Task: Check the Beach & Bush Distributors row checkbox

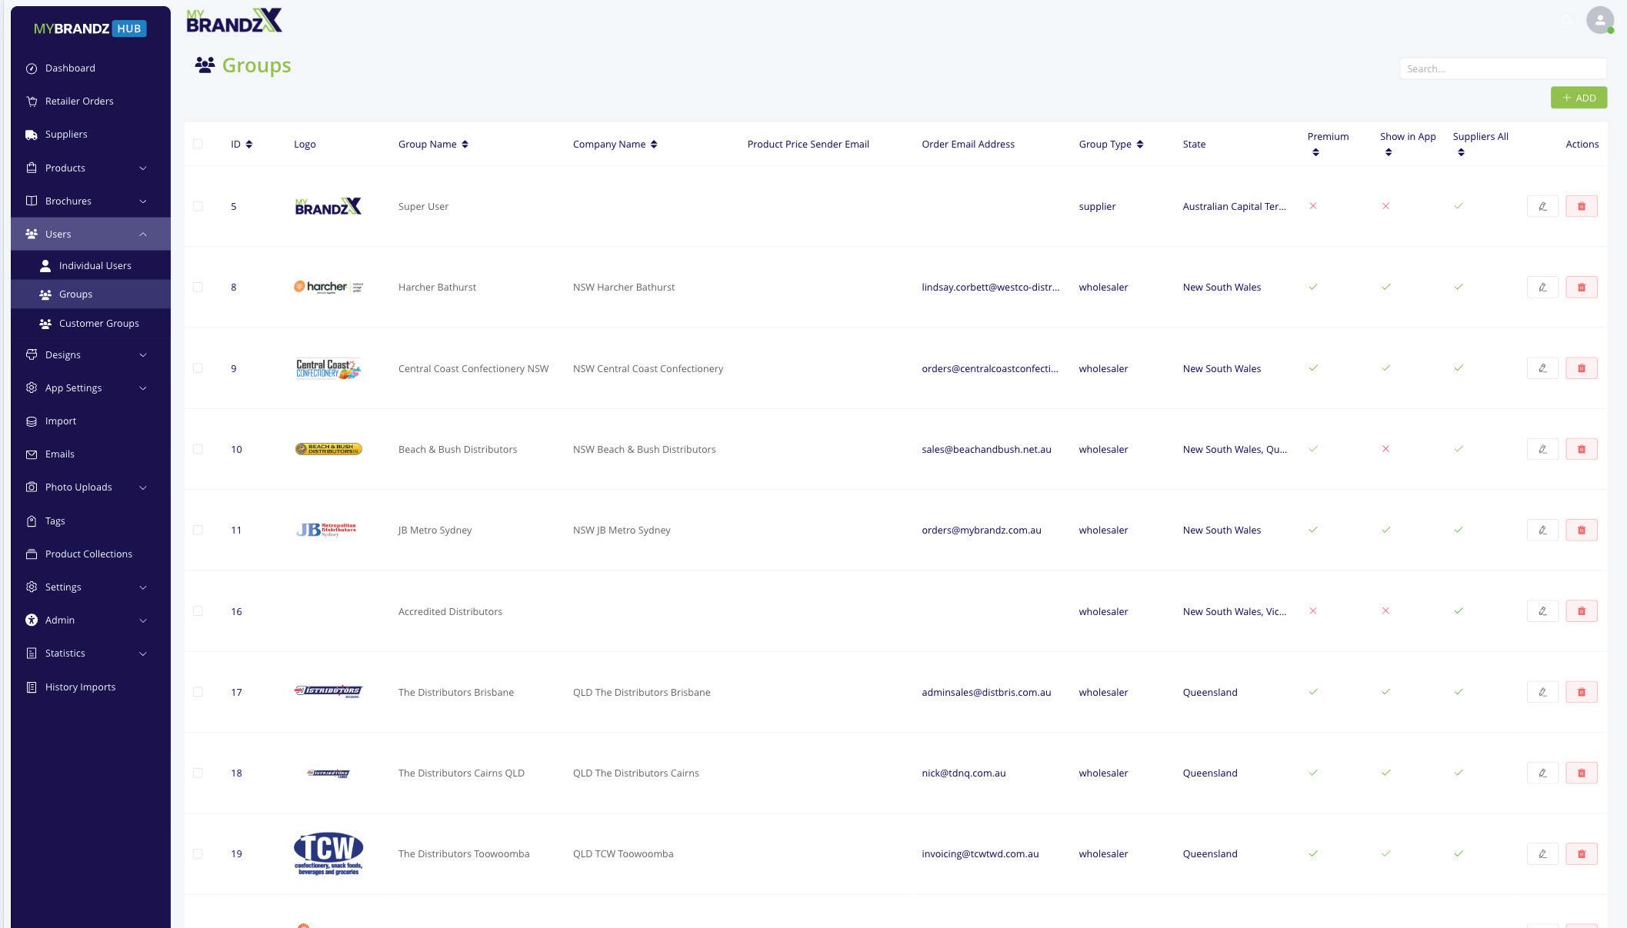Action: pos(198,450)
